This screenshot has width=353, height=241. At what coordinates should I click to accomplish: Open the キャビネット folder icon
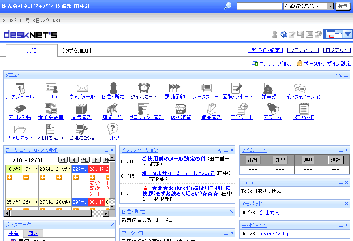tap(20, 129)
